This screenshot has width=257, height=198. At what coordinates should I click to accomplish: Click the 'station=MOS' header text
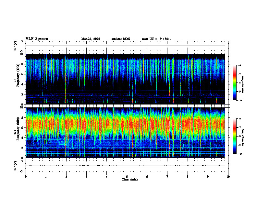click(121, 39)
